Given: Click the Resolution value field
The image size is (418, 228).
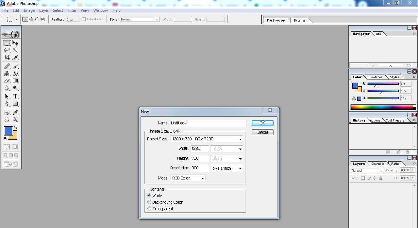Looking at the screenshot, I should (200, 168).
